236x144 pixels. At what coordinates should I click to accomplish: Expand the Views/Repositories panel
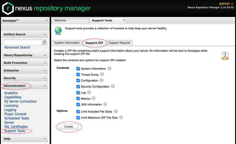point(45,55)
